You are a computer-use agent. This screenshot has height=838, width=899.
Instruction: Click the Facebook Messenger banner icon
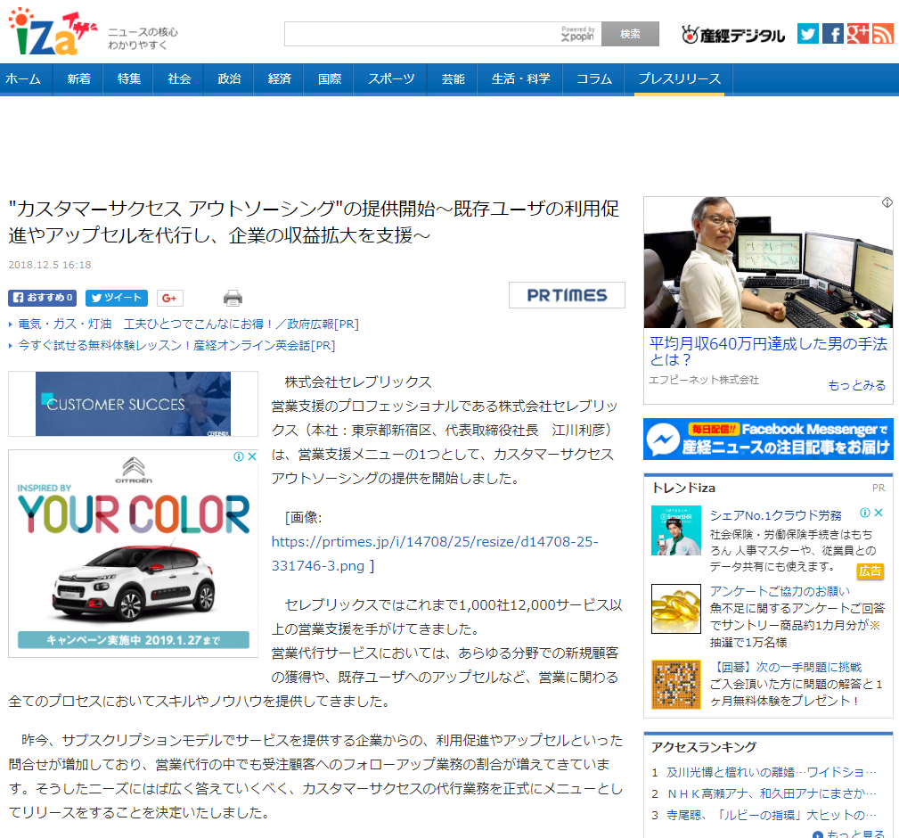(663, 440)
